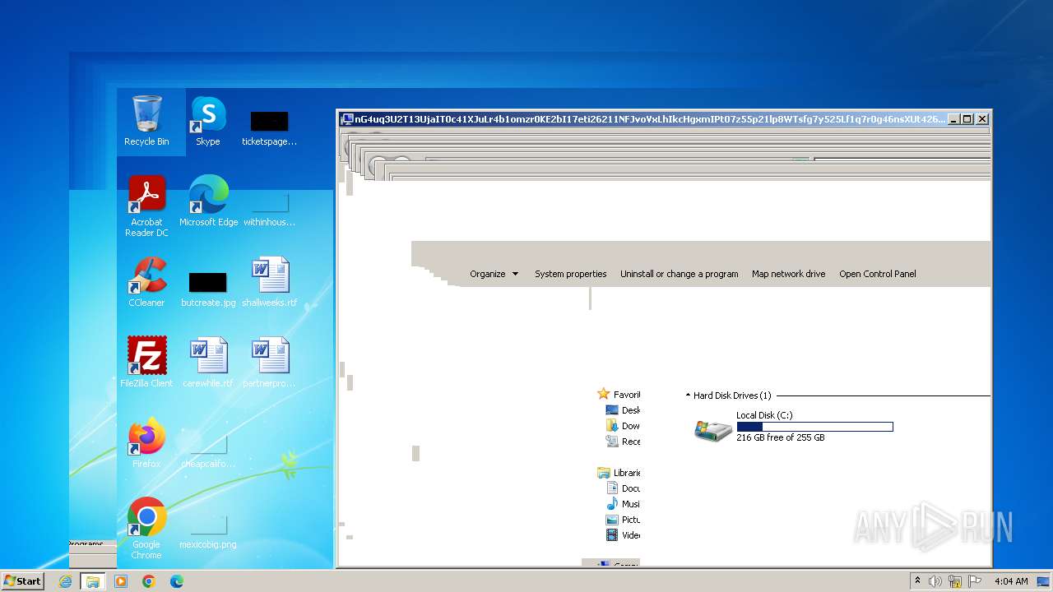Viewport: 1053px width, 592px height.
Task: Open the Recycle Bin desktop icon
Action: click(146, 121)
